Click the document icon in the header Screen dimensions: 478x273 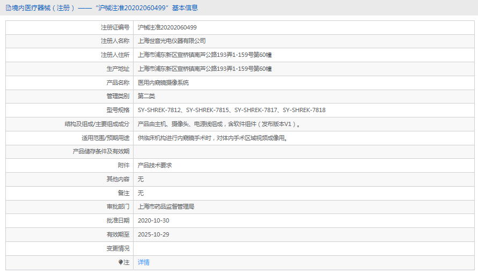coord(8,8)
